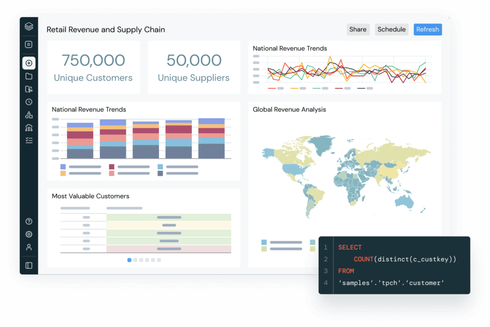Image resolution: width=490 pixels, height=327 pixels.
Task: Open the workspace switcher D icon
Action: coord(29,45)
